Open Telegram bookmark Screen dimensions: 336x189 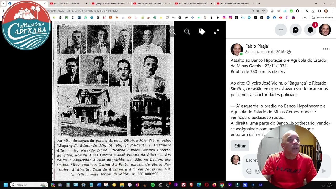tap(249, 18)
